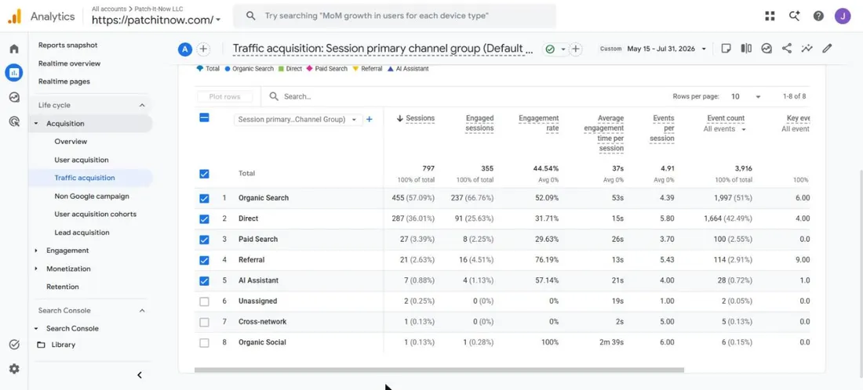Select the Reports icon in left rail
863x390 pixels.
14,73
